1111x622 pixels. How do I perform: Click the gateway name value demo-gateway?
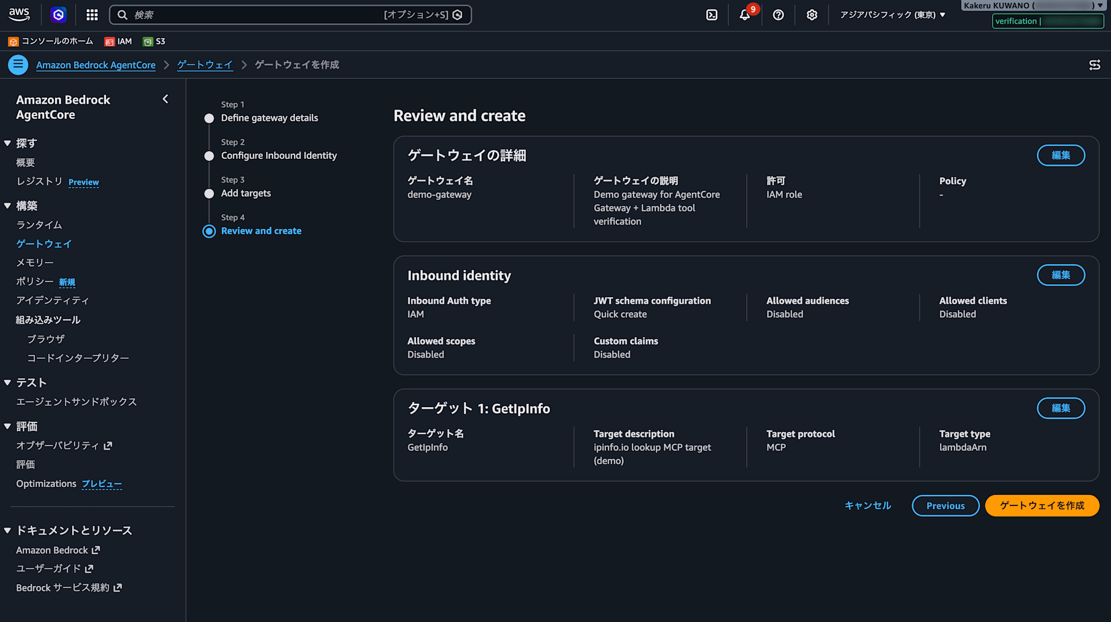pyautogui.click(x=439, y=194)
